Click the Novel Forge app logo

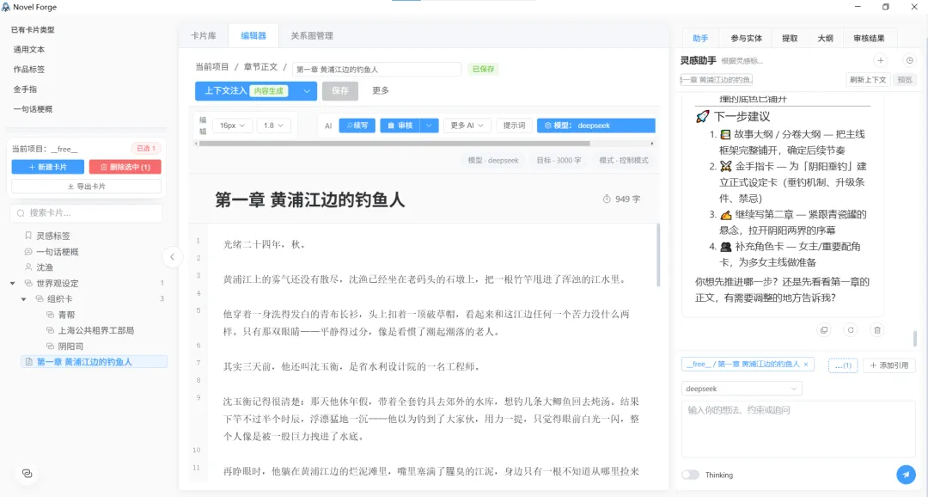click(6, 7)
